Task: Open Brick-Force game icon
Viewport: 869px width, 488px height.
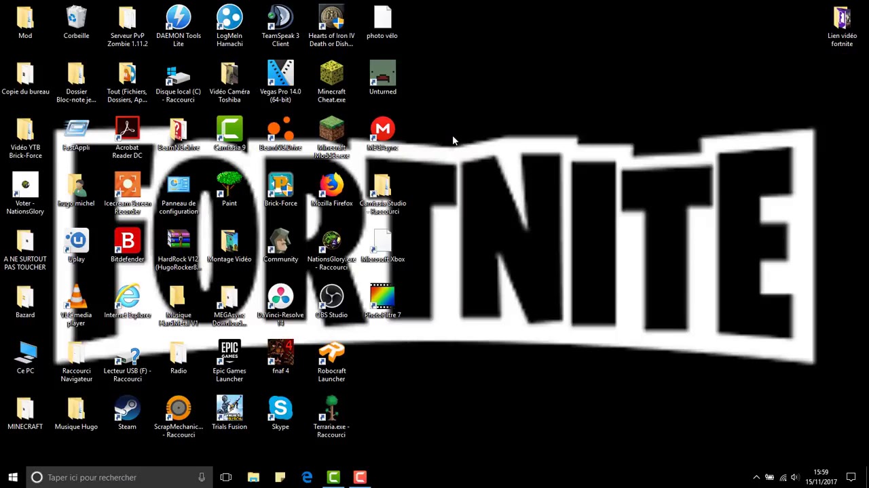Action: (x=280, y=189)
